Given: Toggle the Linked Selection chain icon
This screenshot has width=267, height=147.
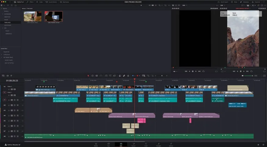Looking at the screenshot, I should click(x=124, y=76).
